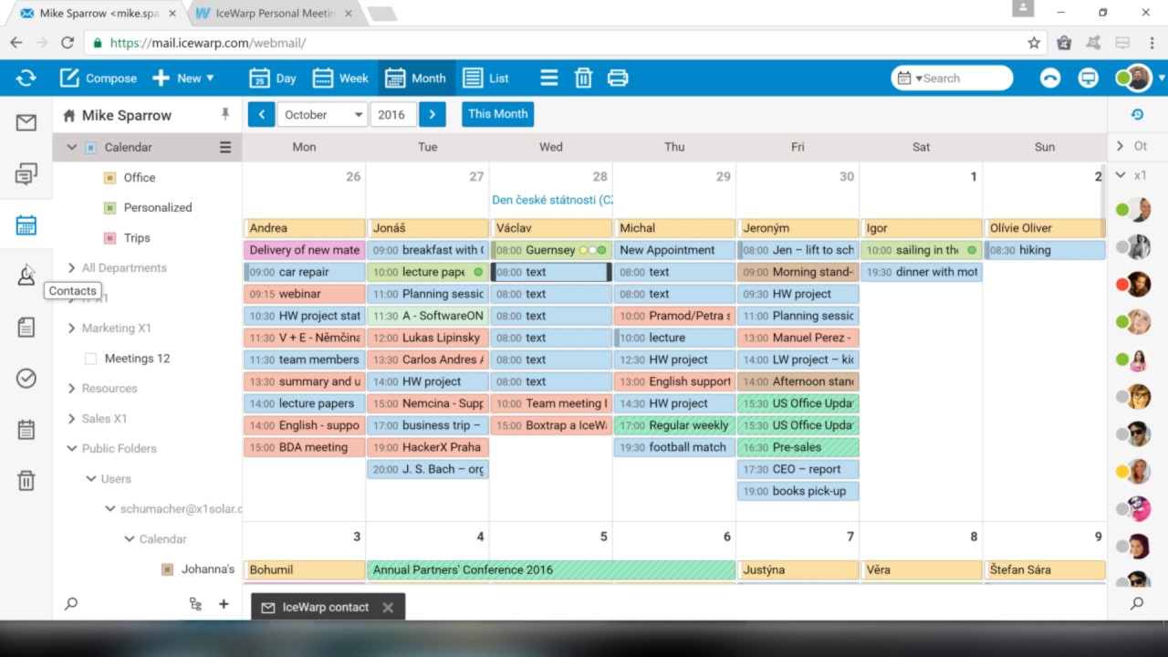Switch to List view
The image size is (1168, 657).
pyautogui.click(x=485, y=78)
